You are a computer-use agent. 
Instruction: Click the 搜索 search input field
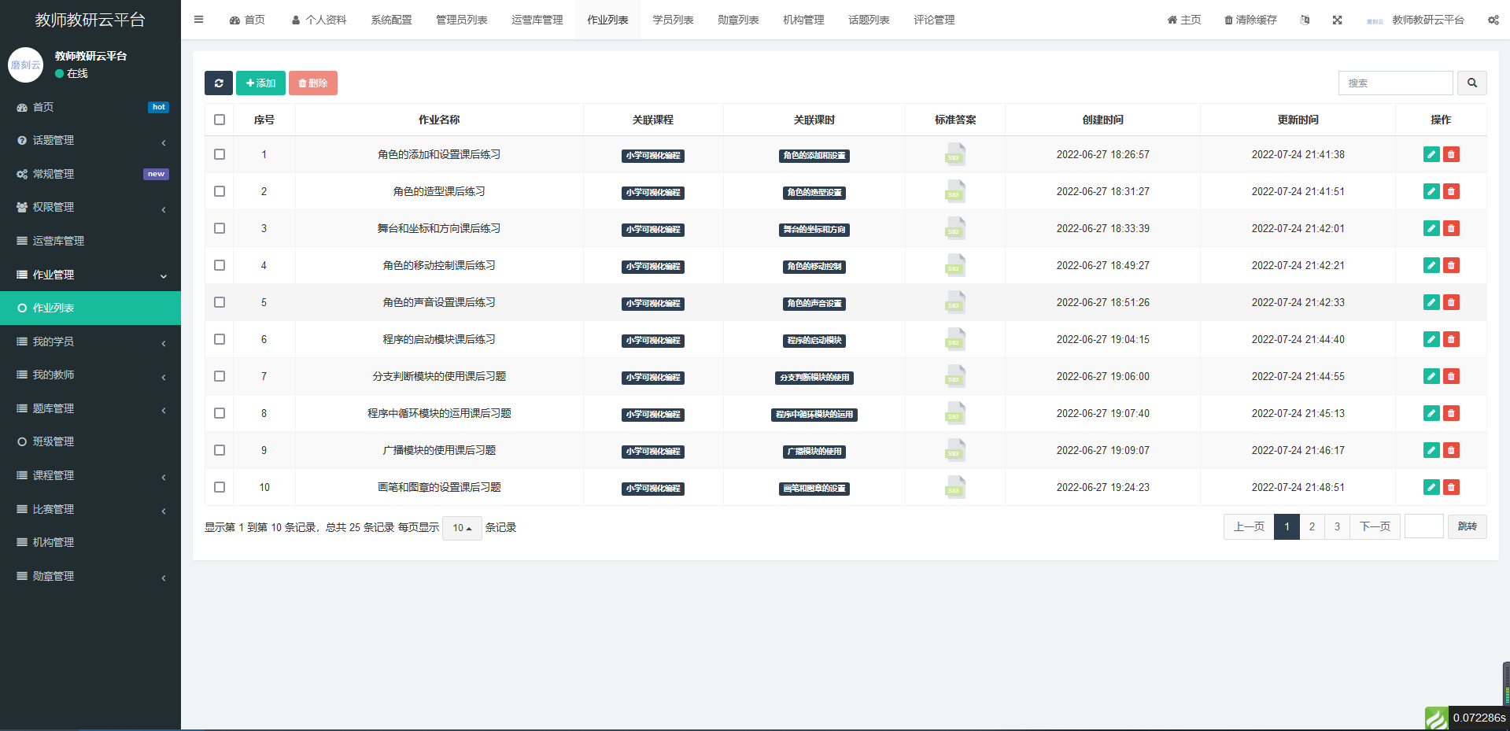click(1395, 83)
